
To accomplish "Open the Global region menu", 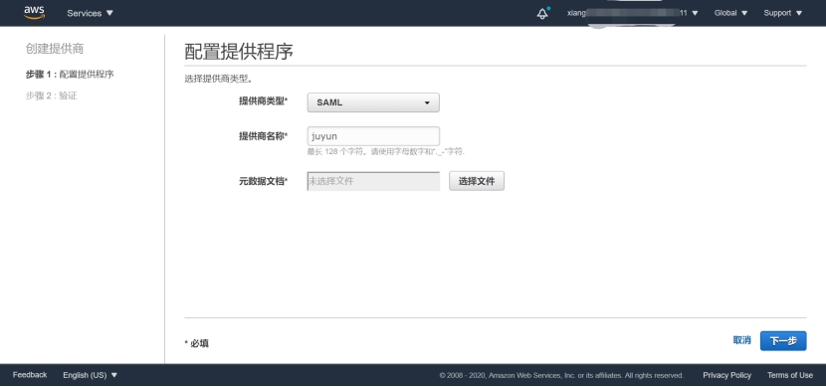I will click(x=730, y=13).
